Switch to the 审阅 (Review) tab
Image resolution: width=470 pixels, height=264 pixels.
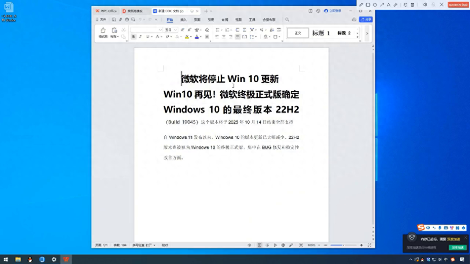tap(224, 20)
